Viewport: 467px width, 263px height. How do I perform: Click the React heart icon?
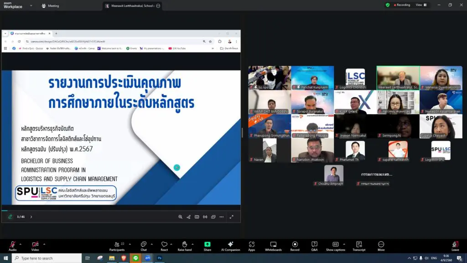pos(164,245)
